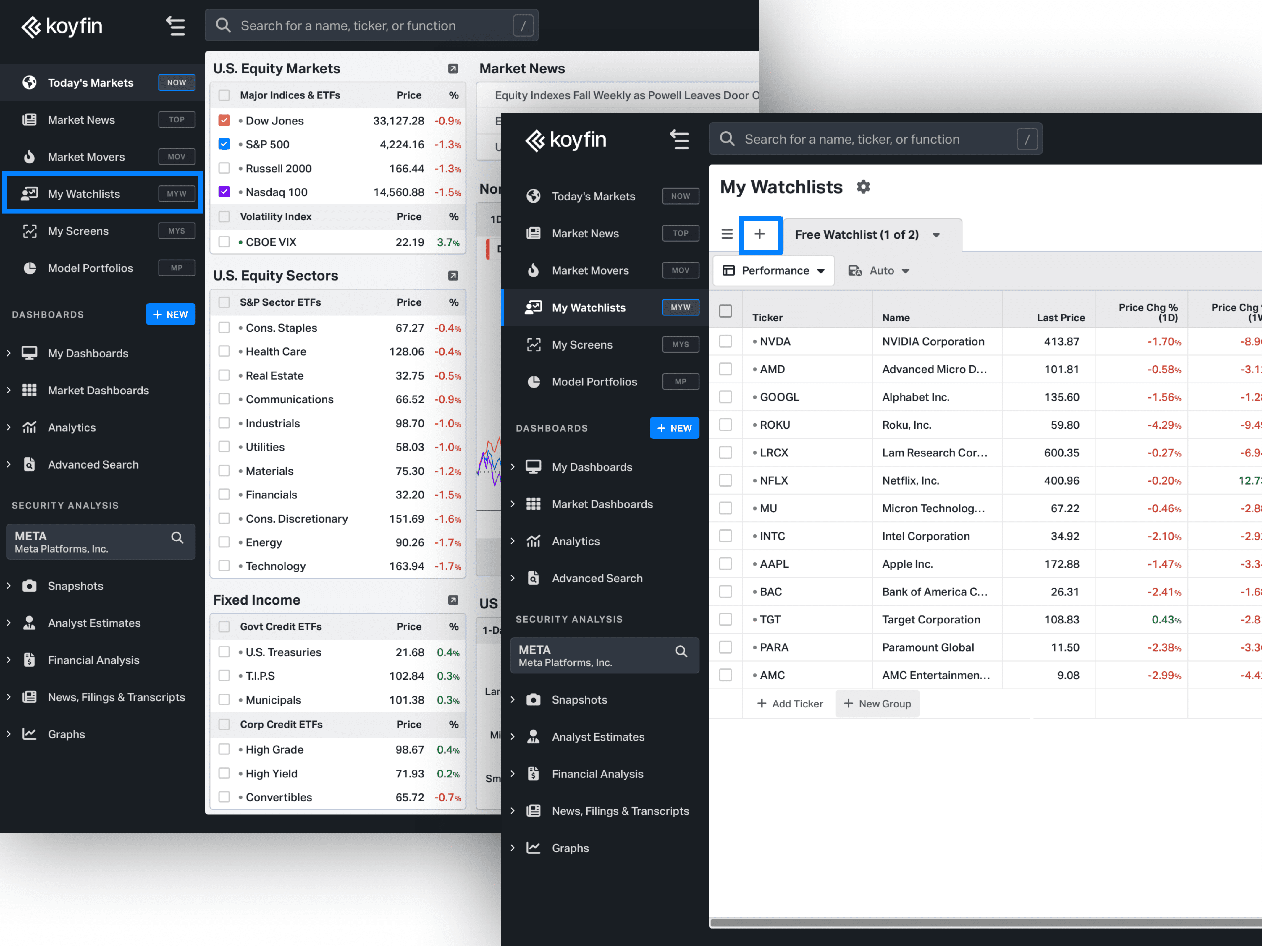
Task: Click the New Group button
Action: click(x=878, y=704)
